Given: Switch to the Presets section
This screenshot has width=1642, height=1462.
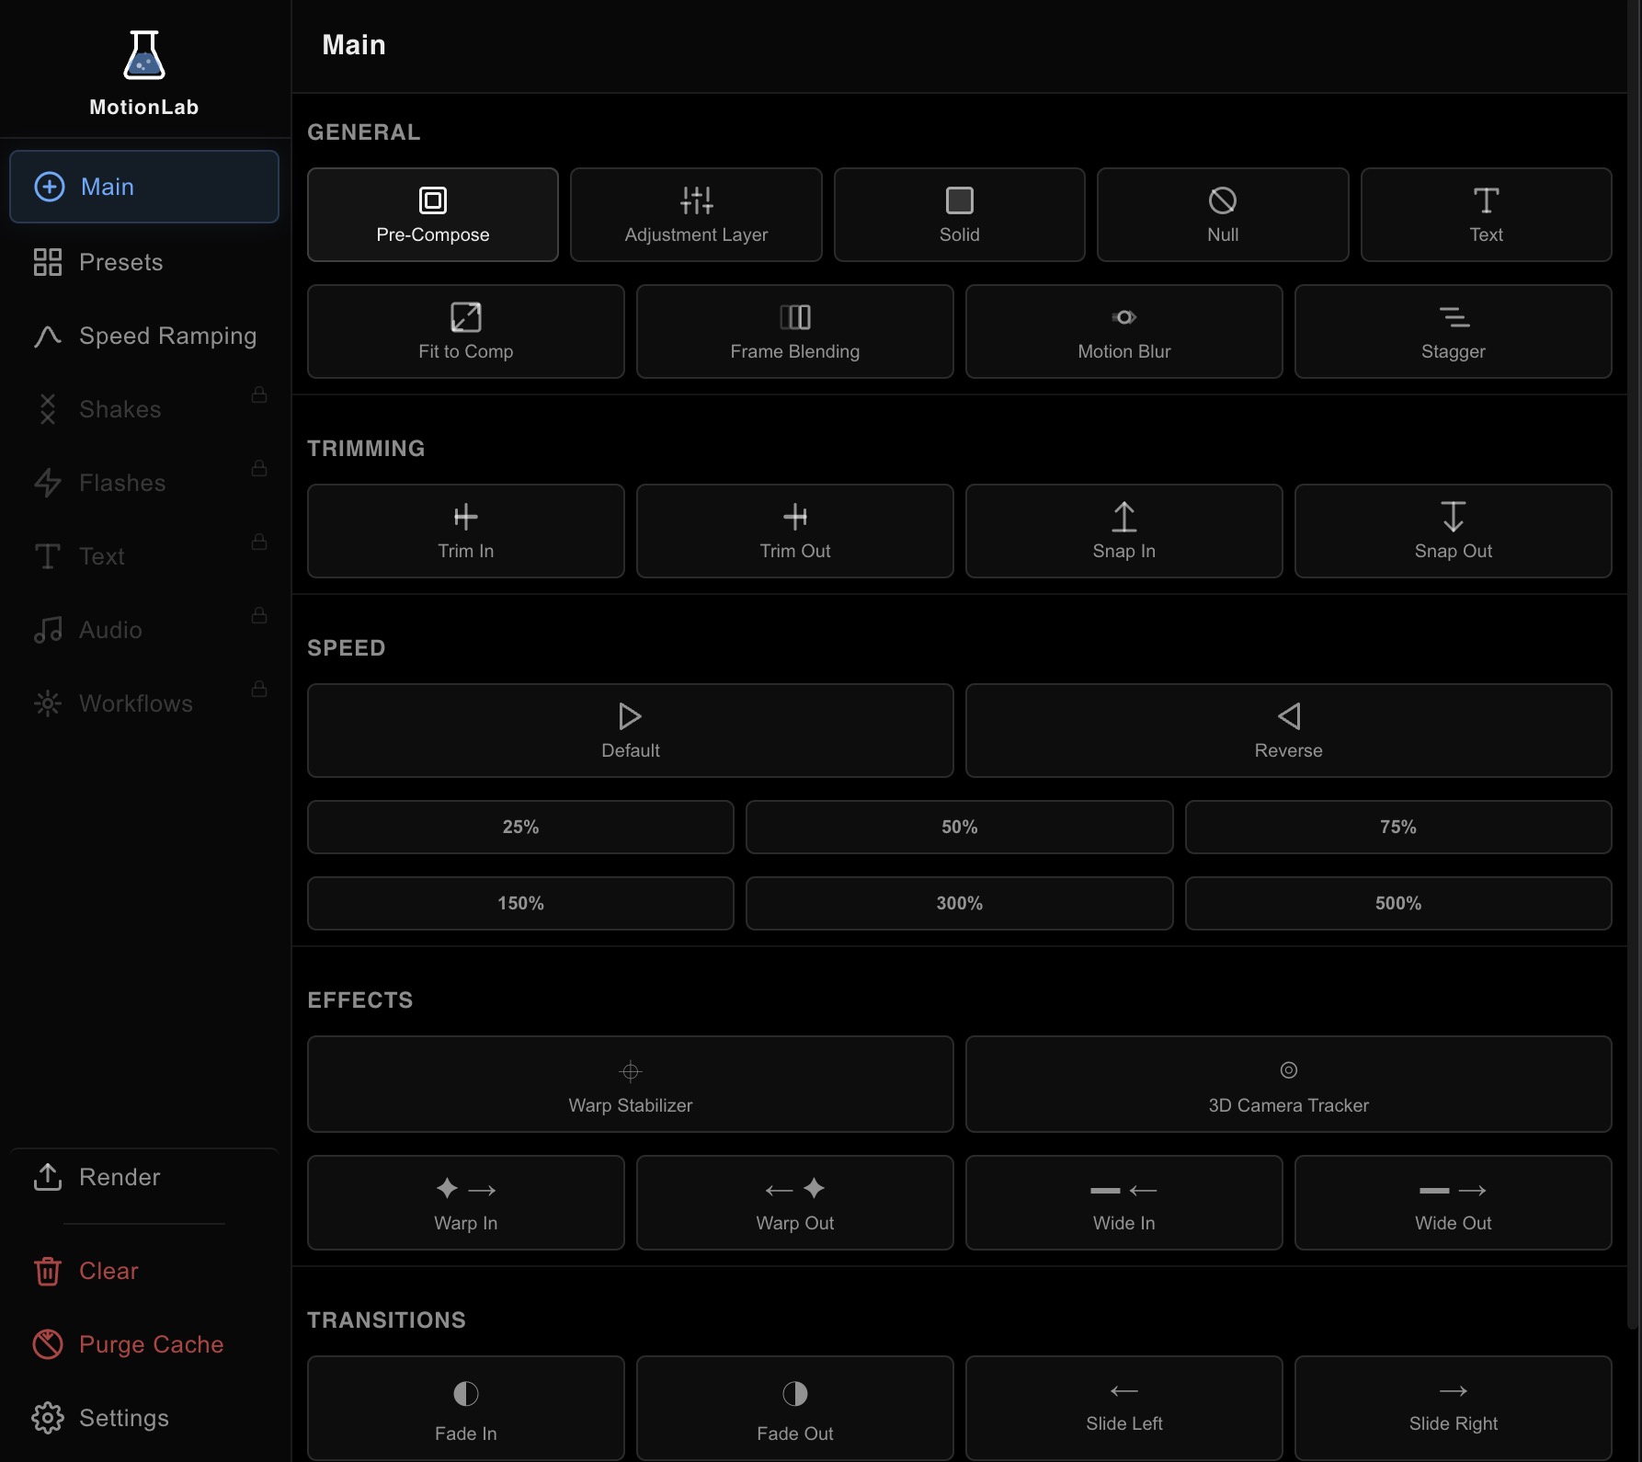Looking at the screenshot, I should click(119, 262).
